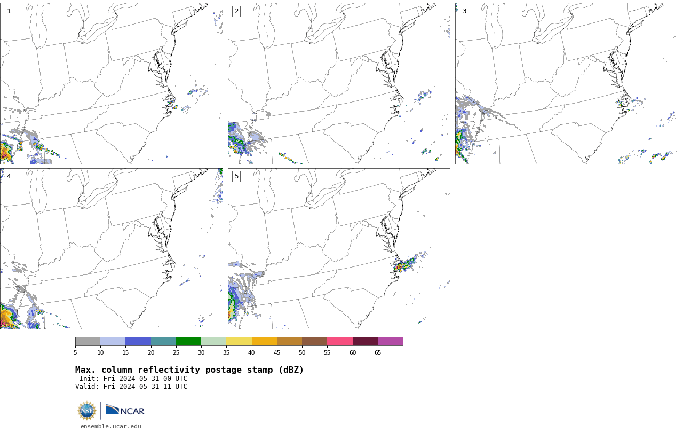This screenshot has width=683, height=432.
Task: Click the 35 tick label on colorbar
Action: [226, 352]
